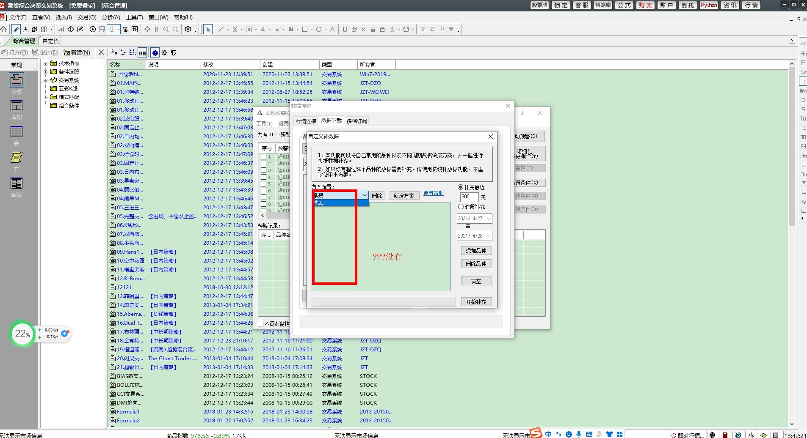Switch to detail list view icon
Image resolution: width=807 pixels, height=438 pixels.
(x=143, y=52)
